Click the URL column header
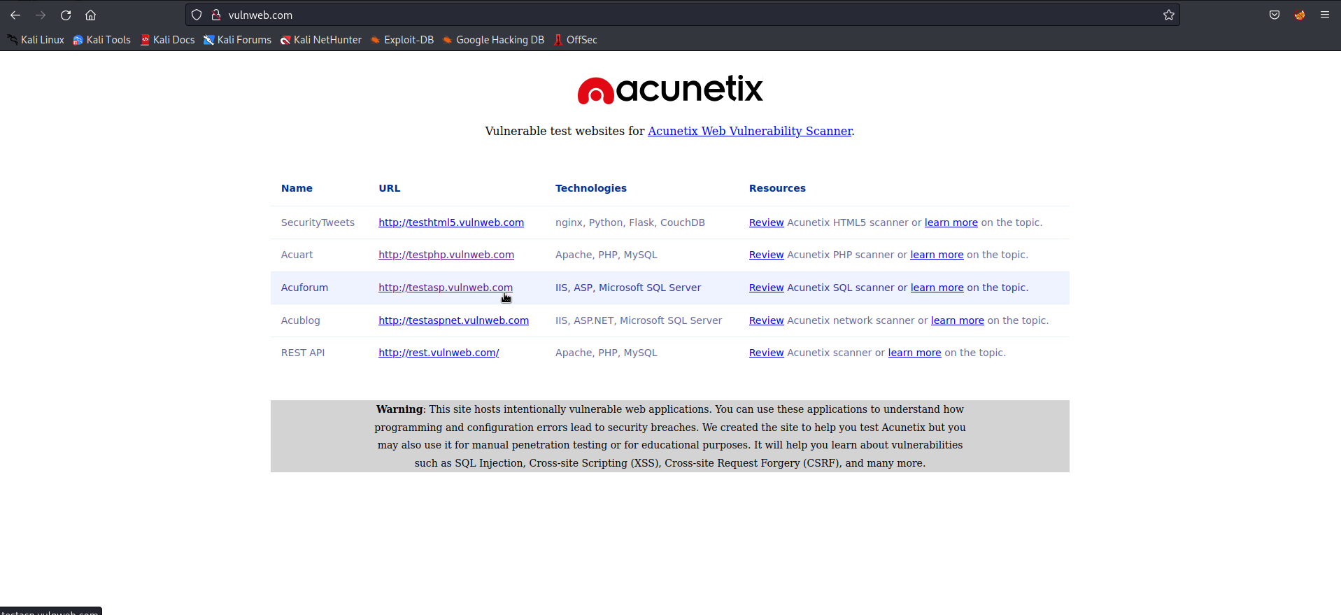 click(x=390, y=188)
